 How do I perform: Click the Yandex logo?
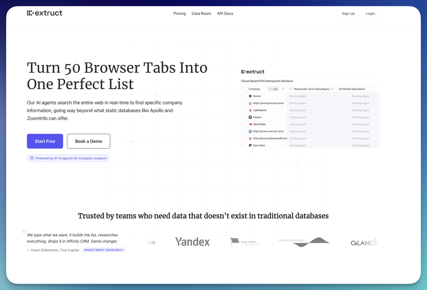pos(192,242)
